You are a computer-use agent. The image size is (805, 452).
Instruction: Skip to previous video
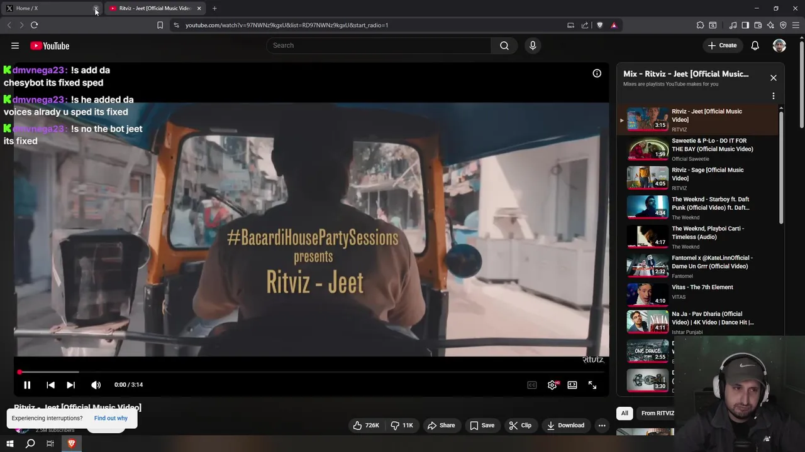click(50, 385)
